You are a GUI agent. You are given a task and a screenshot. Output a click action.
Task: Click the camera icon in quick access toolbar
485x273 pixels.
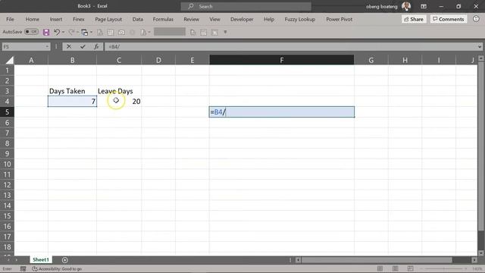pos(121,32)
